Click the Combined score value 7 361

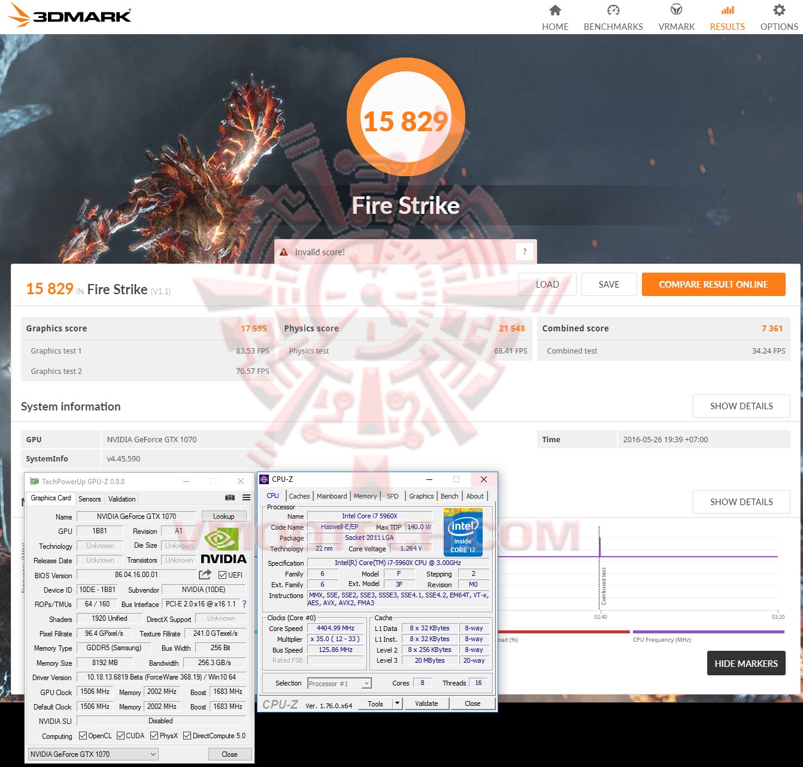pyautogui.click(x=772, y=328)
